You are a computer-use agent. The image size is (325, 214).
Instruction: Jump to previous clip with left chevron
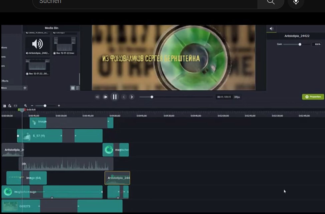124,97
